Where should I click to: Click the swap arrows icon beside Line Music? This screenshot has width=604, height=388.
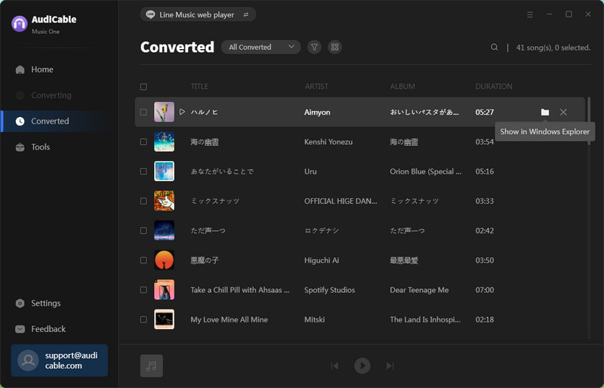point(246,14)
